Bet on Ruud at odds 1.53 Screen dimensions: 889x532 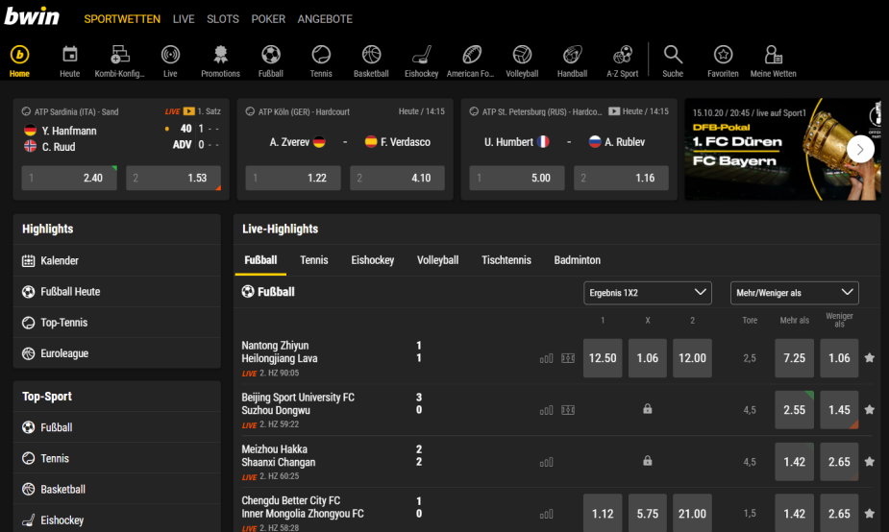pyautogui.click(x=174, y=178)
